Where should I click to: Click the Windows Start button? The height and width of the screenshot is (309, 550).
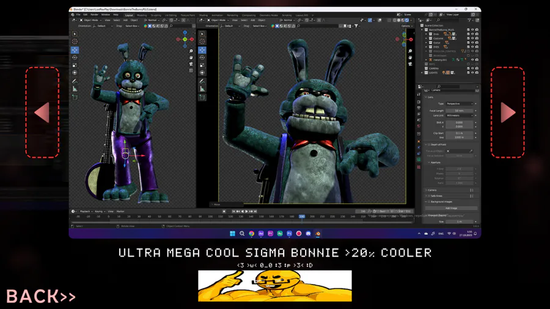[232, 234]
